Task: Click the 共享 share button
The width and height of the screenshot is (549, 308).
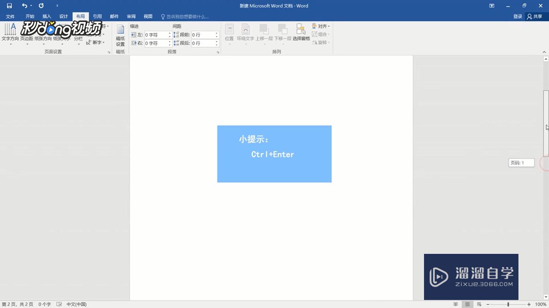Action: [535, 16]
